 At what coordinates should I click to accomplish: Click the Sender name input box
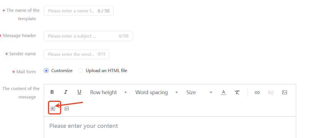point(72,54)
